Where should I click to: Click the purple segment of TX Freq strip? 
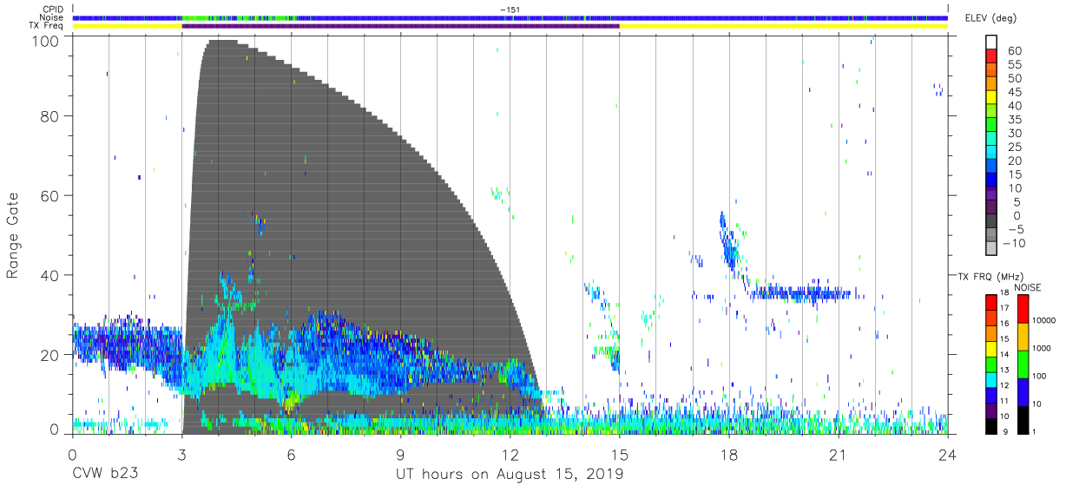click(400, 26)
